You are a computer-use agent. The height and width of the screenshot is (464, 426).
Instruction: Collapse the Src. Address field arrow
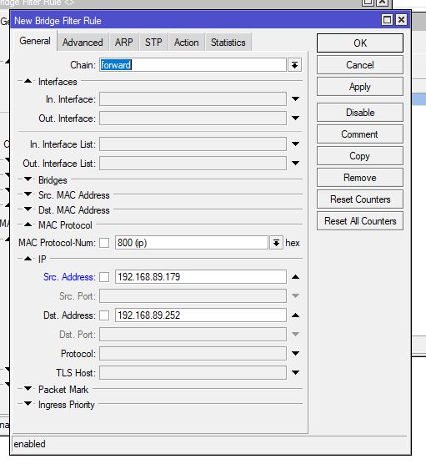[x=295, y=277]
